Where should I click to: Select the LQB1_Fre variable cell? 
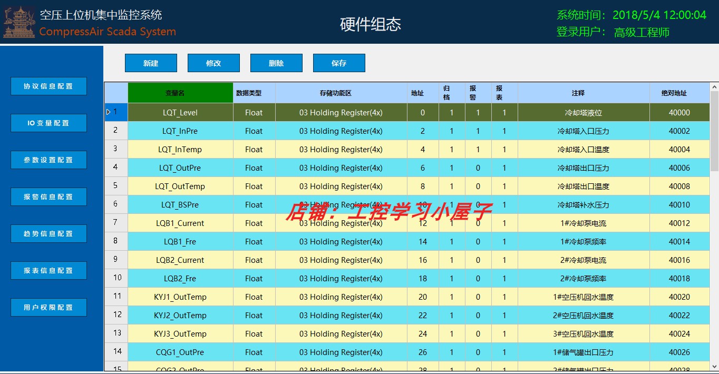coord(180,241)
